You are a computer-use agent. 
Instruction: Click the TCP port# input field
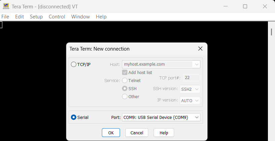(192, 78)
